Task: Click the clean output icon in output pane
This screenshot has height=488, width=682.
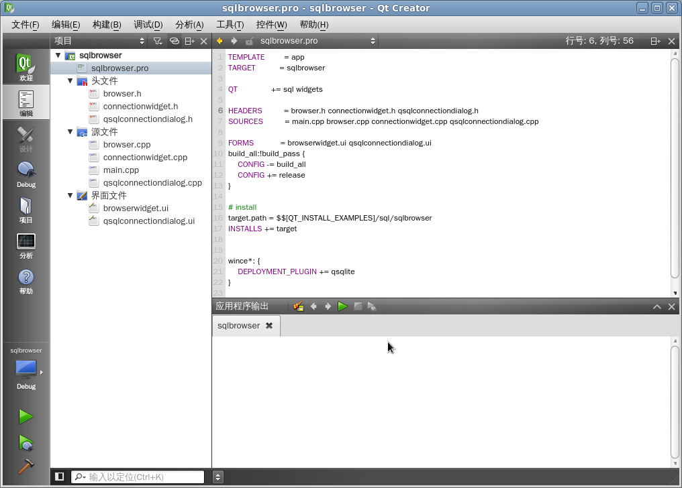Action: tap(298, 306)
